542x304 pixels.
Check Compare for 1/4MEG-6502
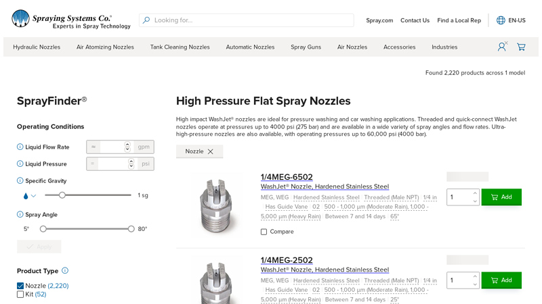[x=264, y=232]
